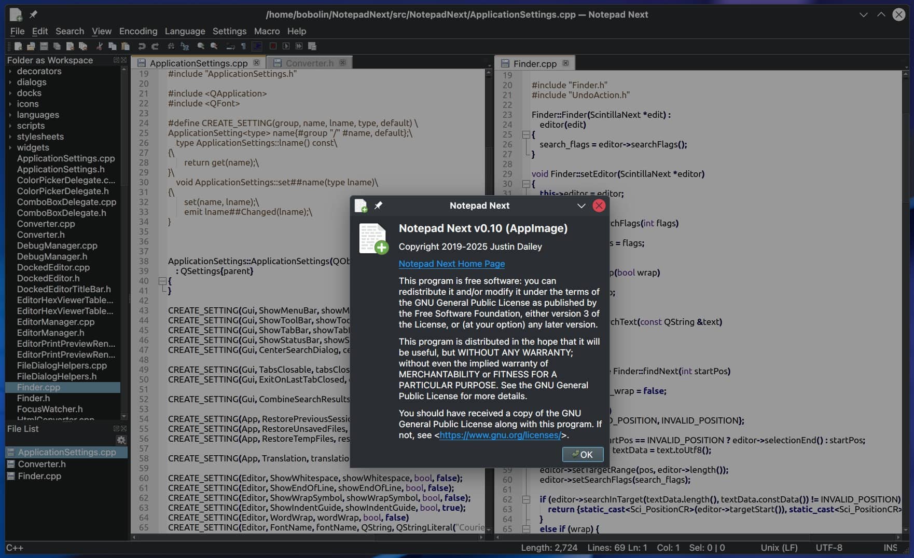Click the zoom in toolbar icon

(201, 46)
